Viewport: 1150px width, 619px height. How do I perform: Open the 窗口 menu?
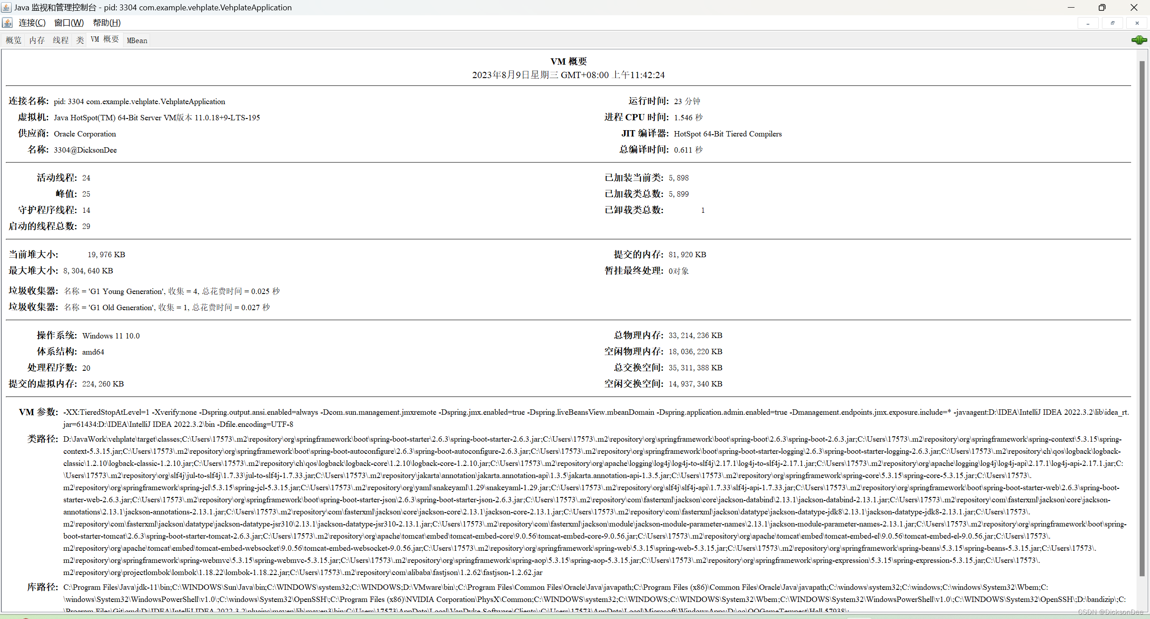coord(68,22)
